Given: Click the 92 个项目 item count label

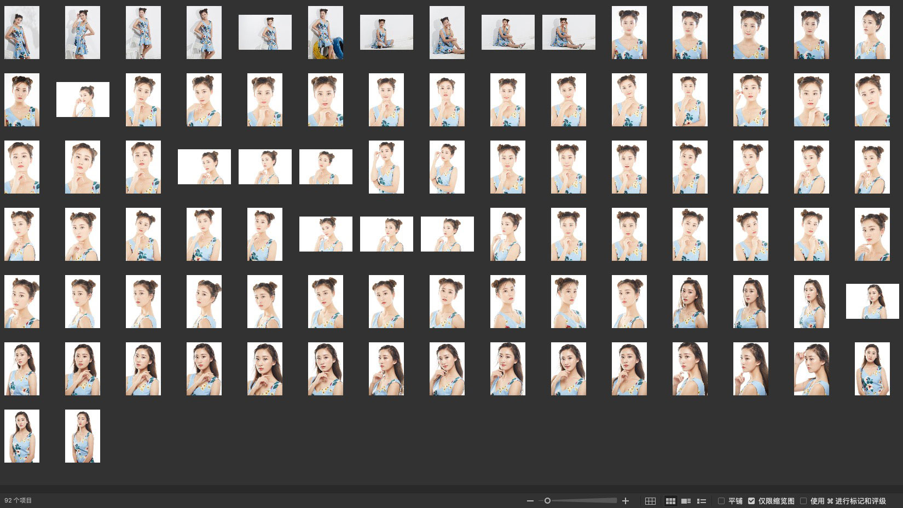Looking at the screenshot, I should click(x=18, y=500).
